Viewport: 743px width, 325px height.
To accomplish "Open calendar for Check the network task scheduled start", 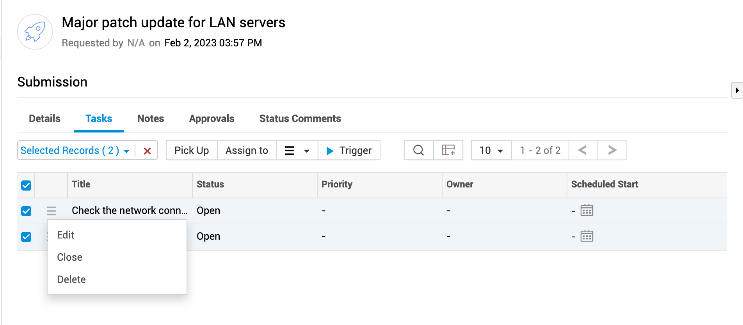I will [587, 210].
